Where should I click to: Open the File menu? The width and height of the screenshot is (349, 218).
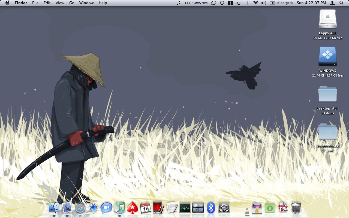click(35, 3)
